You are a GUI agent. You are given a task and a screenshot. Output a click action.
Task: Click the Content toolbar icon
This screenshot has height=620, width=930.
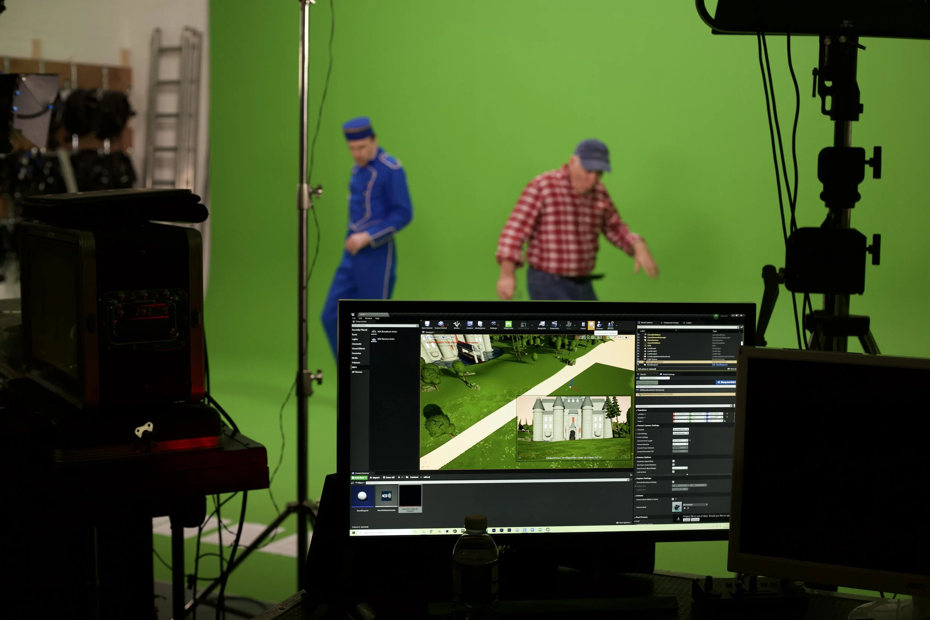tap(469, 325)
